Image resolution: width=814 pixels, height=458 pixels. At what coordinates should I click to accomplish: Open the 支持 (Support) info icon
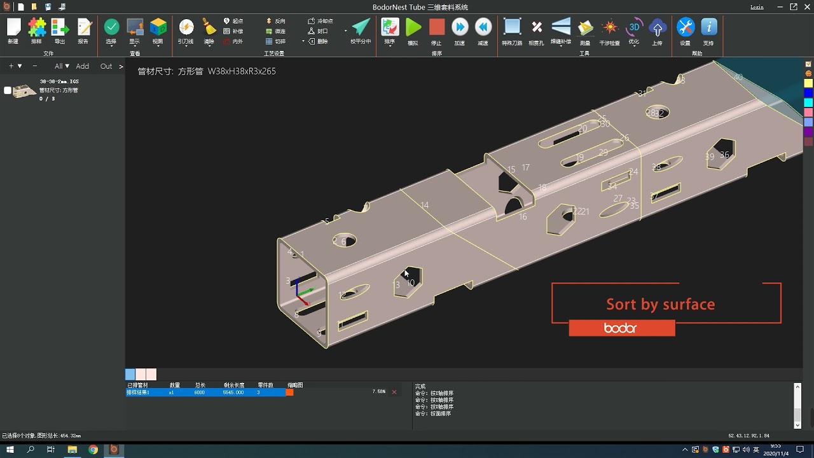(709, 27)
